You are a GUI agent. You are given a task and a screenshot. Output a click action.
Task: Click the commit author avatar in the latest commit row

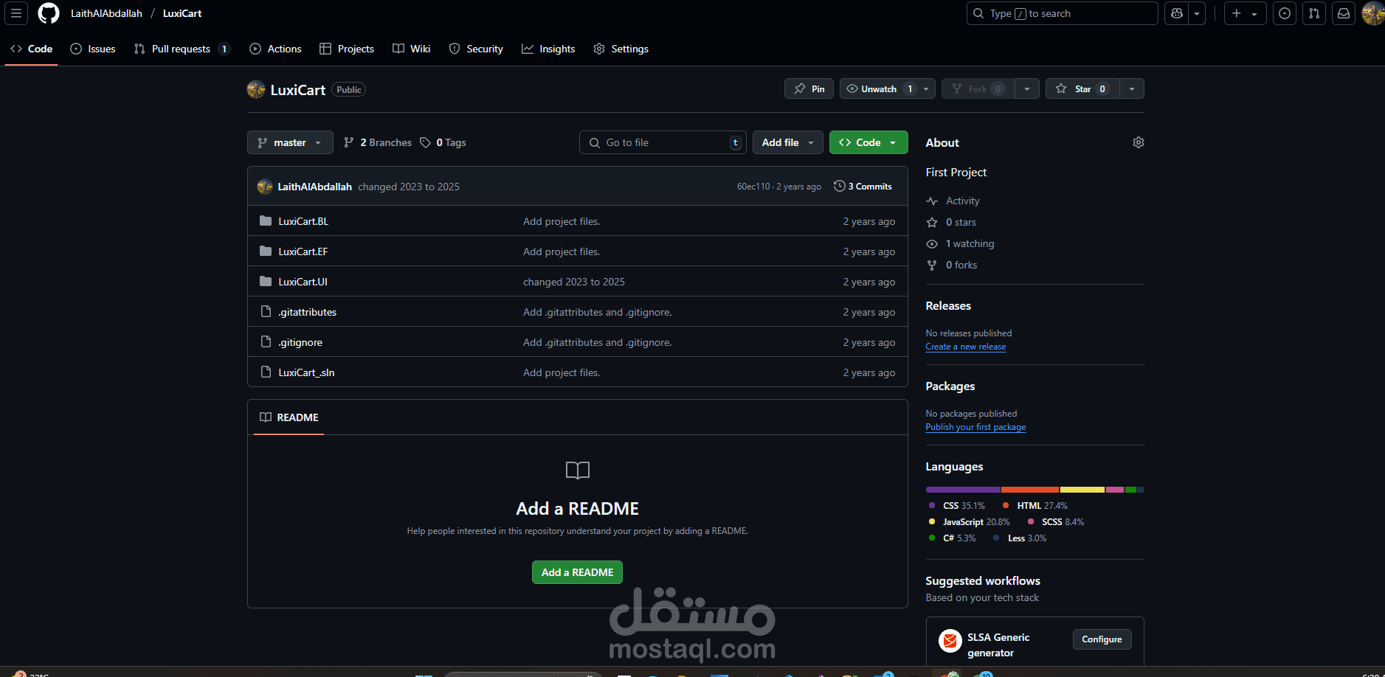pos(265,187)
